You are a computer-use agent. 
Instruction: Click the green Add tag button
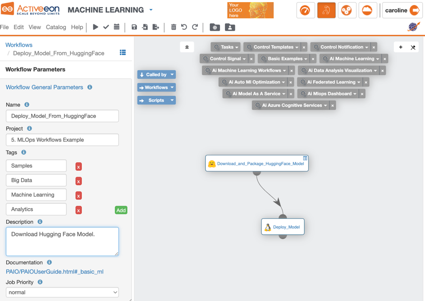click(121, 210)
